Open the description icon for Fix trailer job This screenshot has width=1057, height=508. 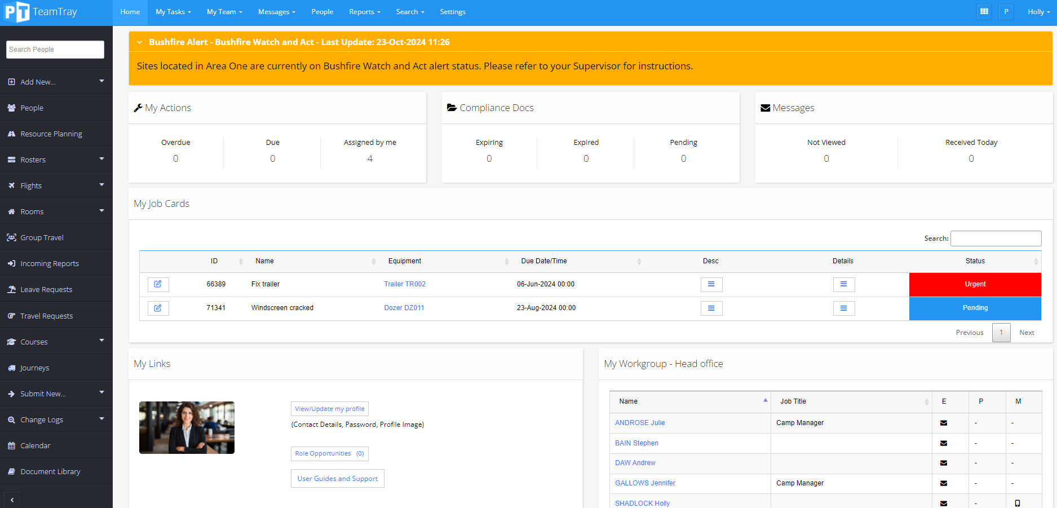click(x=711, y=284)
